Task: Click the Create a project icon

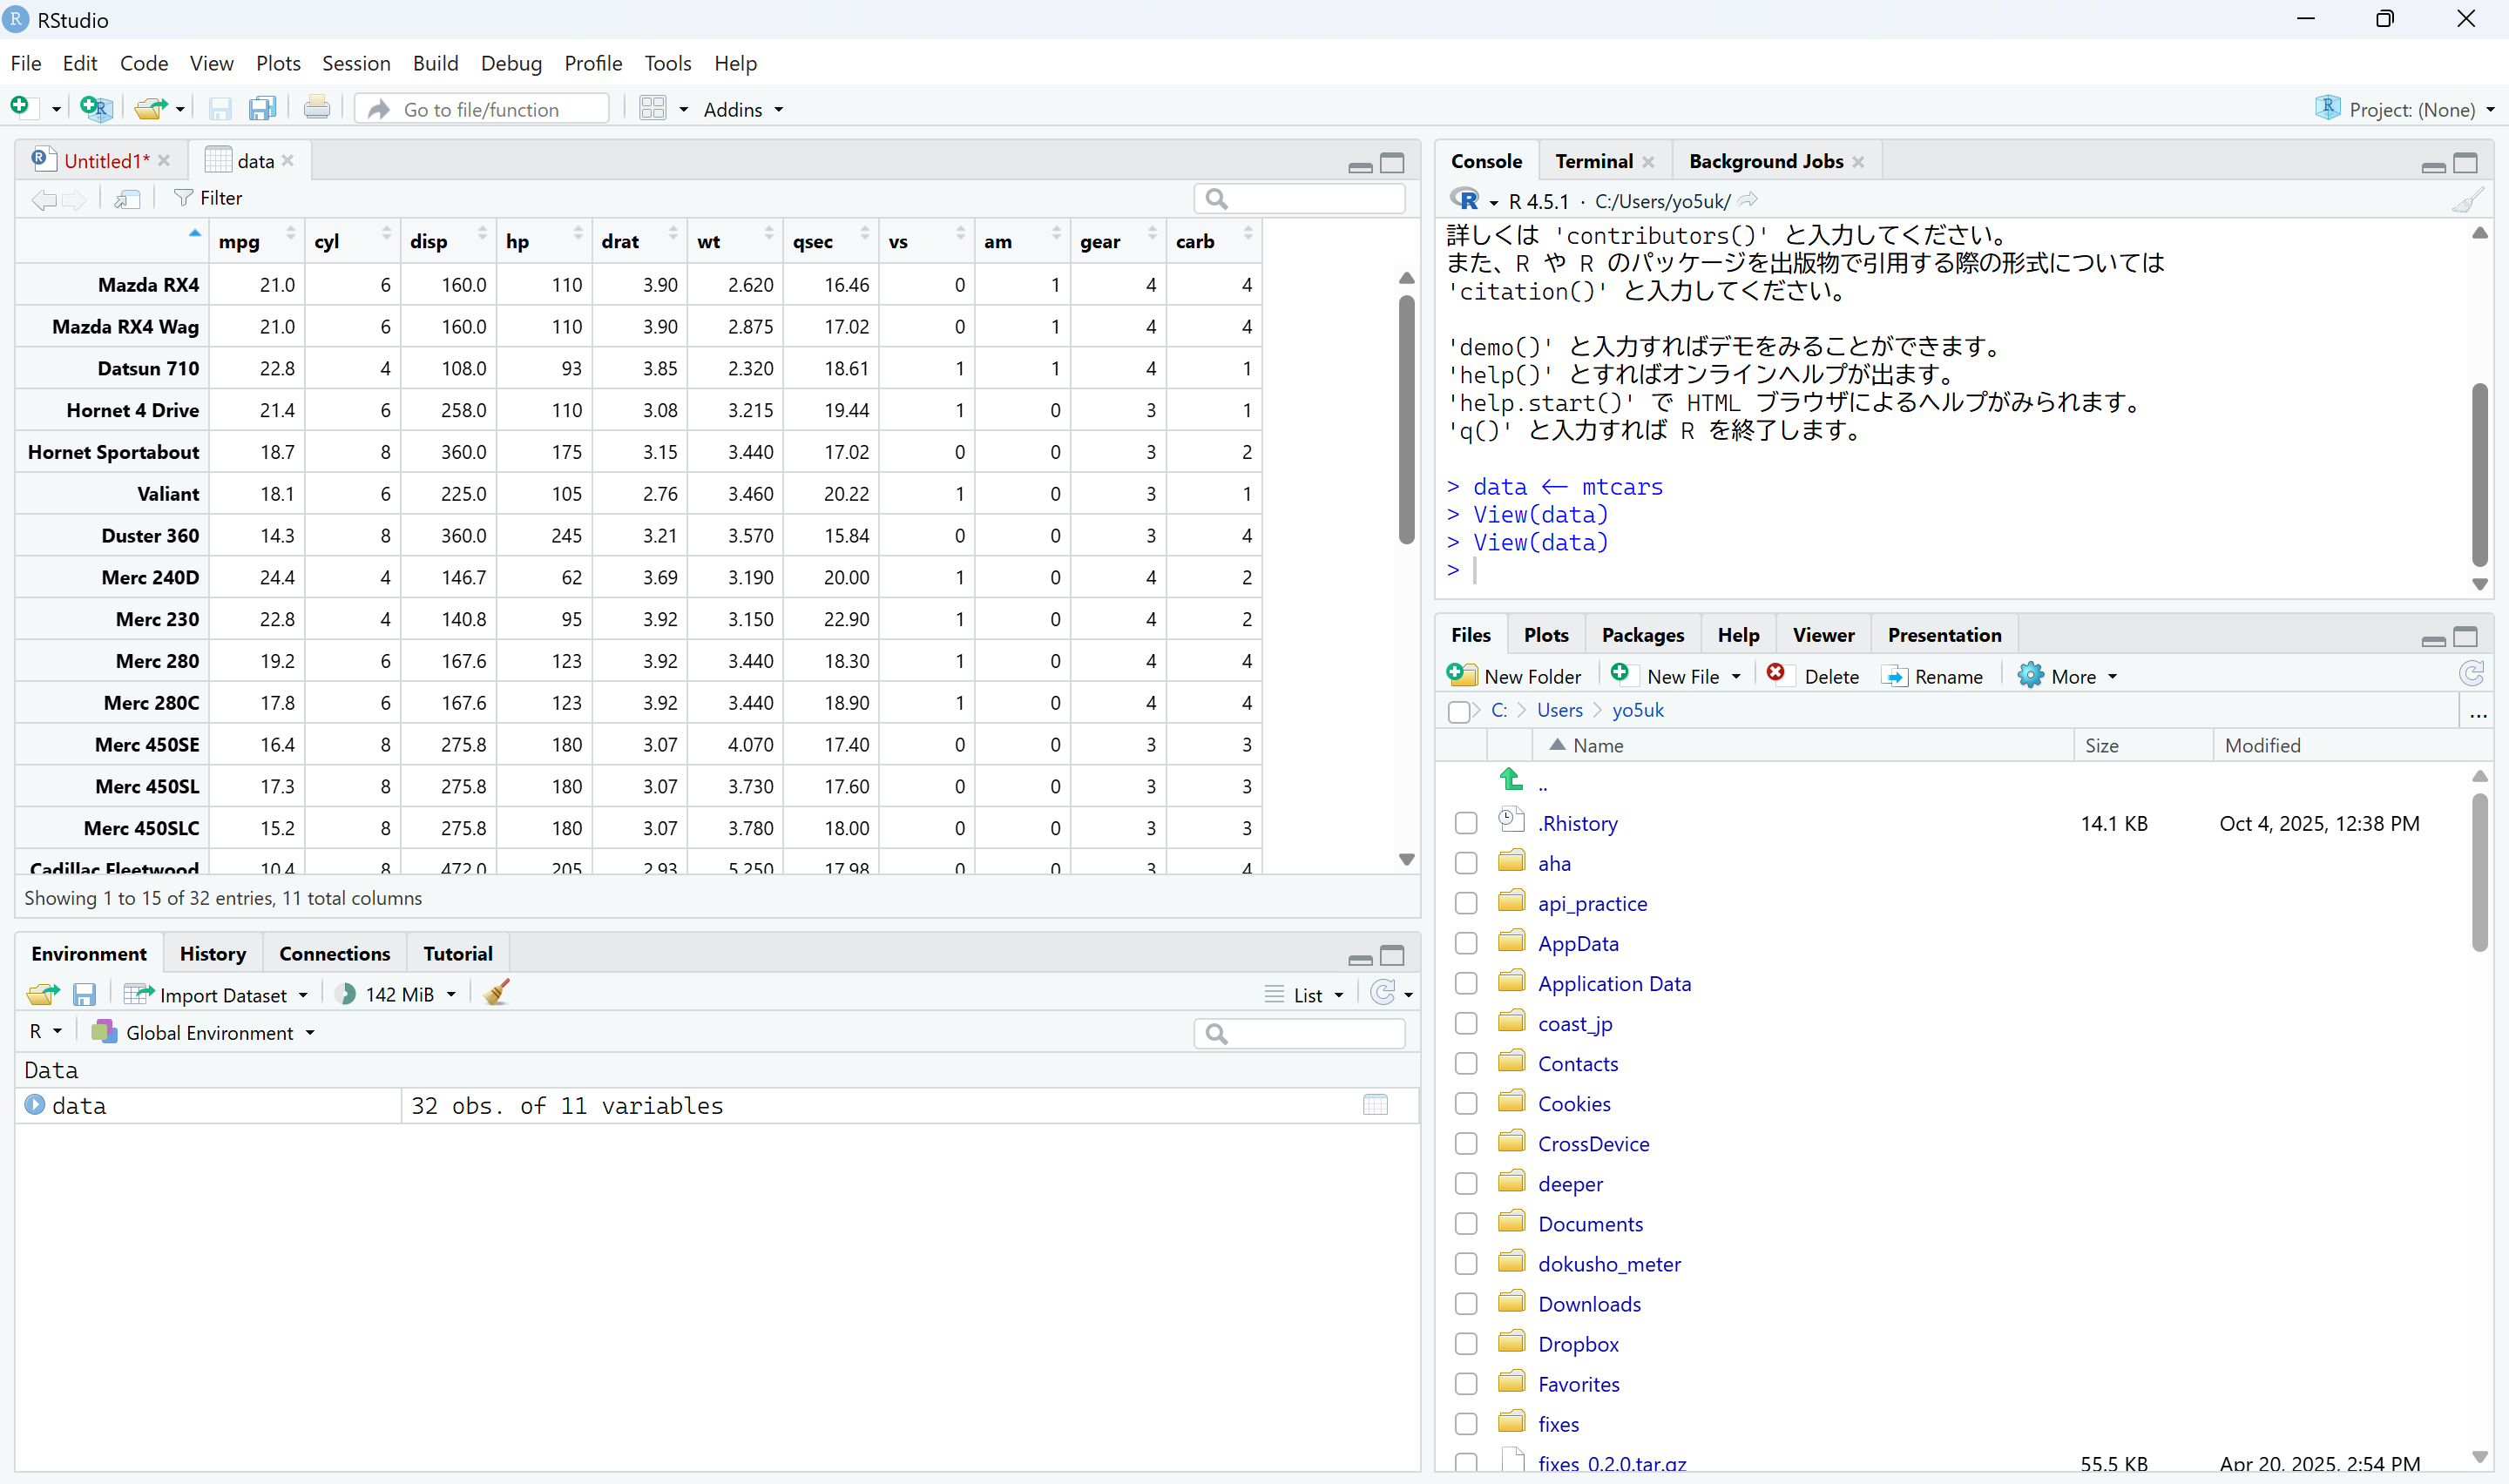Action: (97, 108)
